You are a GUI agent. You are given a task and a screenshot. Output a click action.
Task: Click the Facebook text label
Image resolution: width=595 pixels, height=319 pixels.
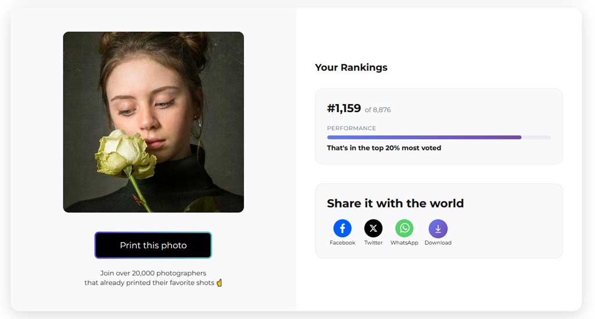[342, 243]
